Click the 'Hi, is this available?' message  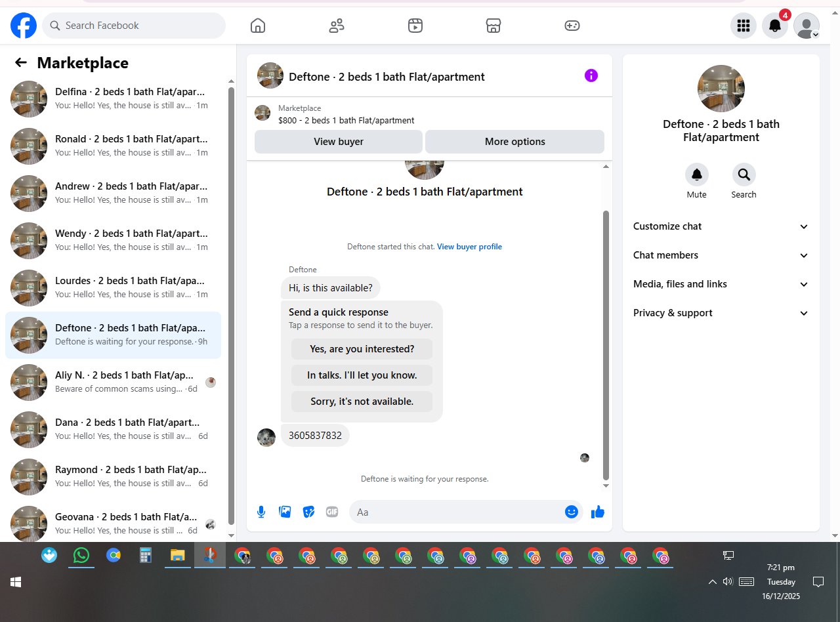pyautogui.click(x=331, y=288)
